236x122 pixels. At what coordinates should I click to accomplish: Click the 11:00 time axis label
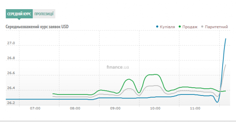pos(196,108)
